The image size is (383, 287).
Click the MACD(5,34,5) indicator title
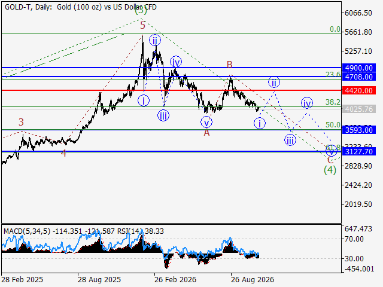[27, 231]
